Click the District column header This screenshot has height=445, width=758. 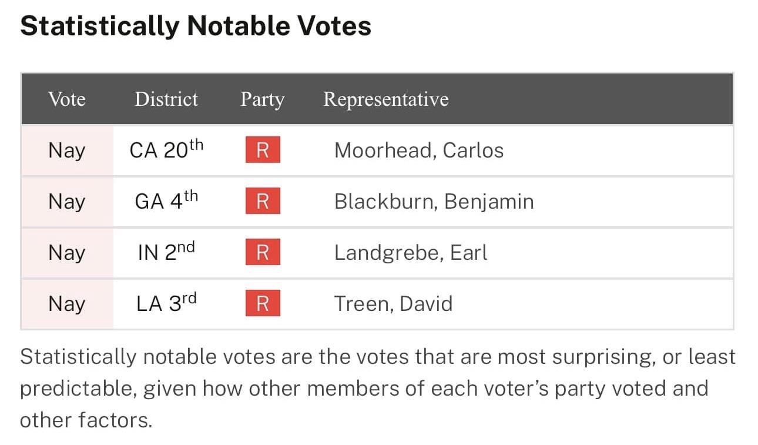pos(166,99)
